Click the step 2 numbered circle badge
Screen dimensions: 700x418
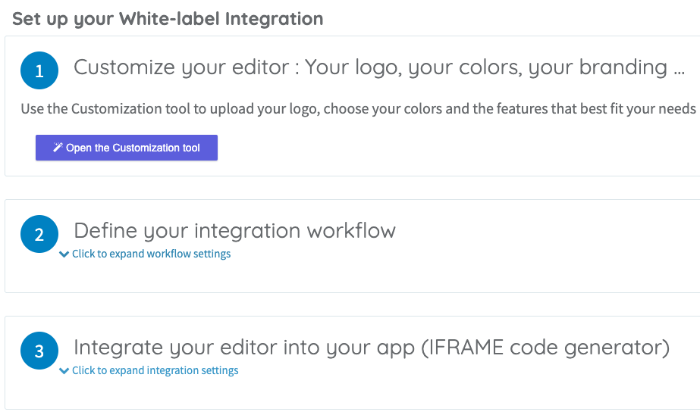pos(39,235)
